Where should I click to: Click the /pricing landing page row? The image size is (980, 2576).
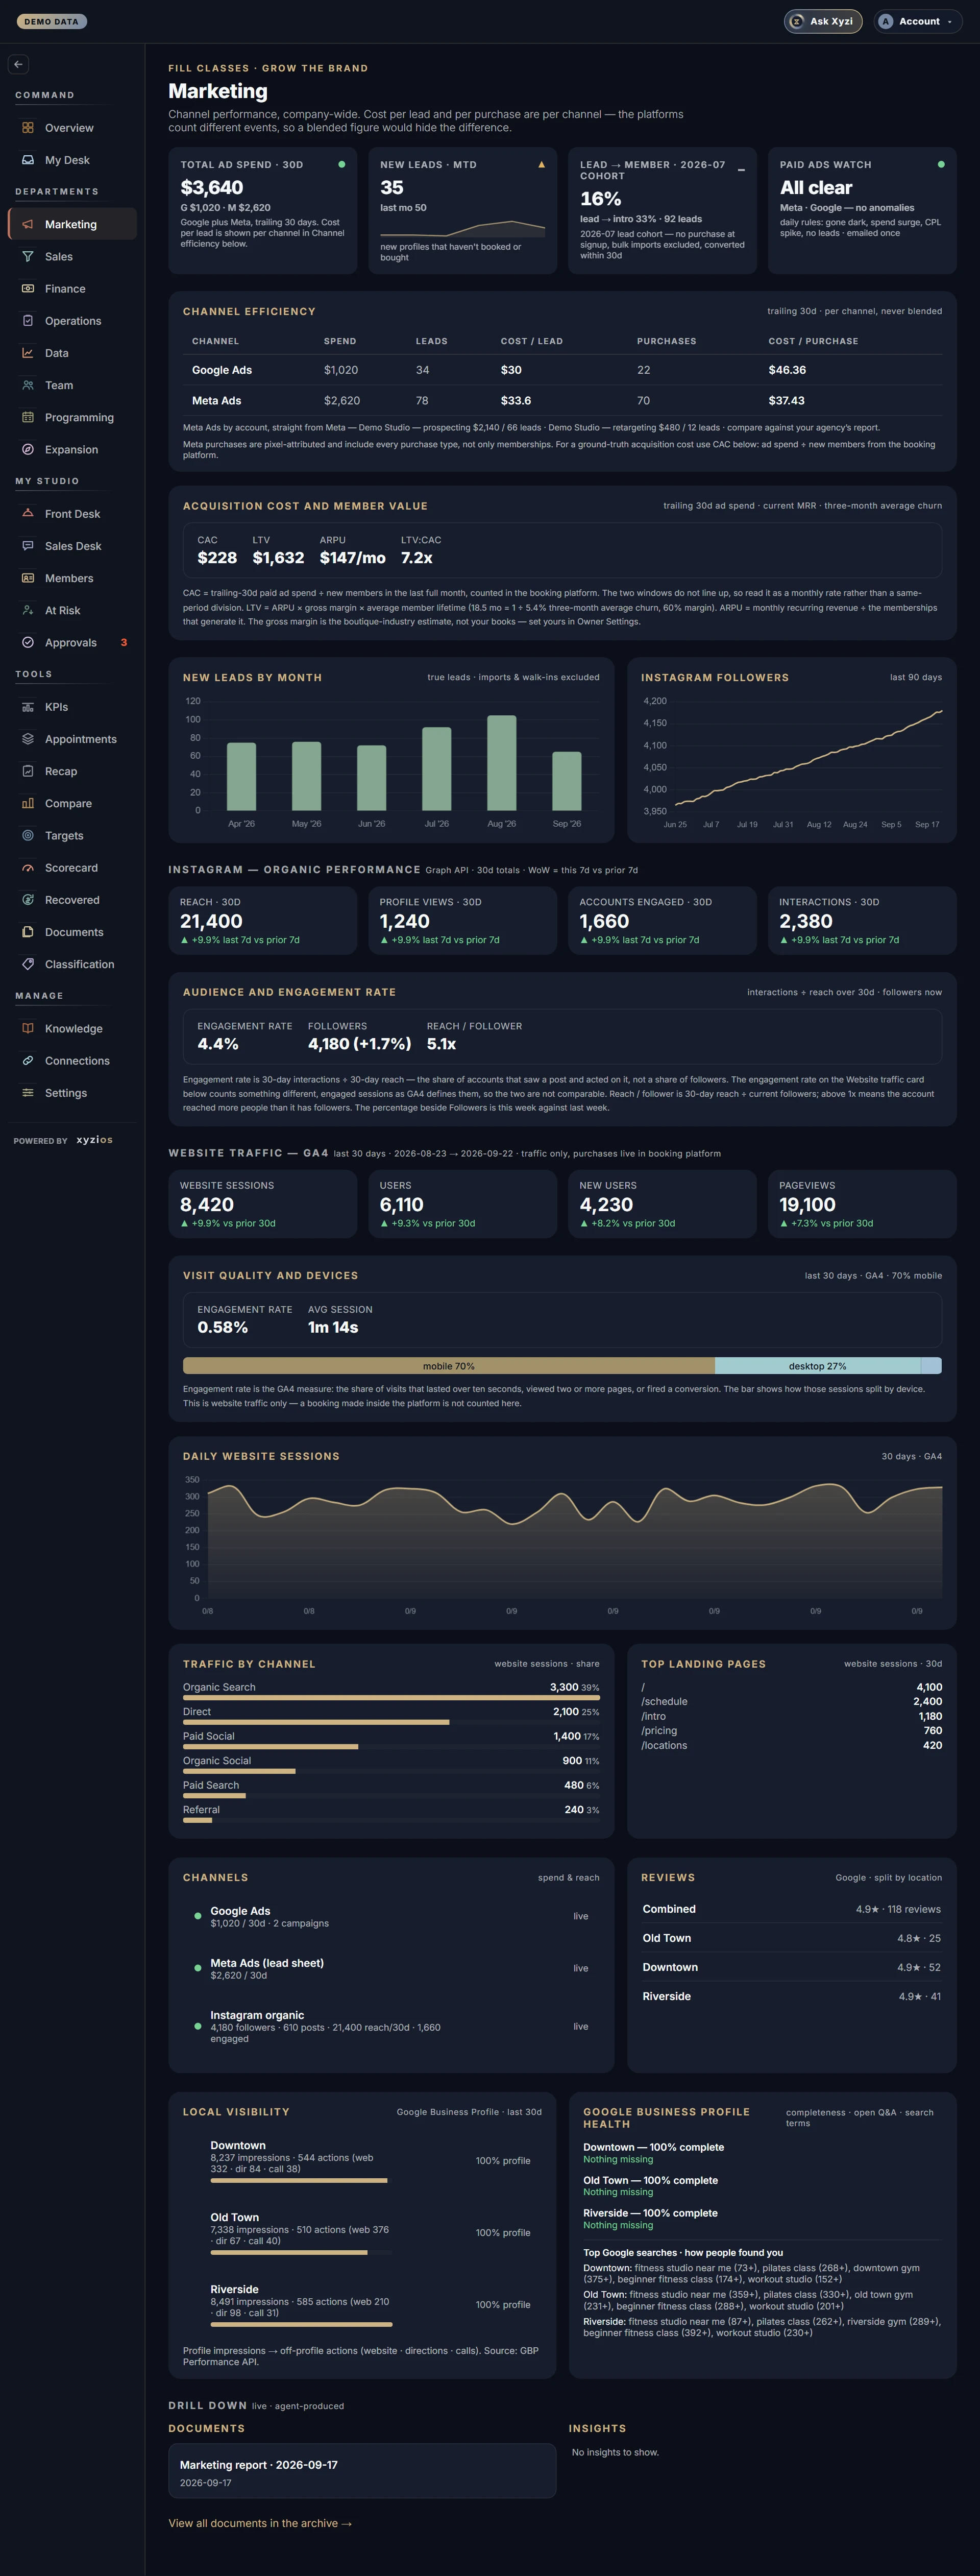(x=791, y=1730)
